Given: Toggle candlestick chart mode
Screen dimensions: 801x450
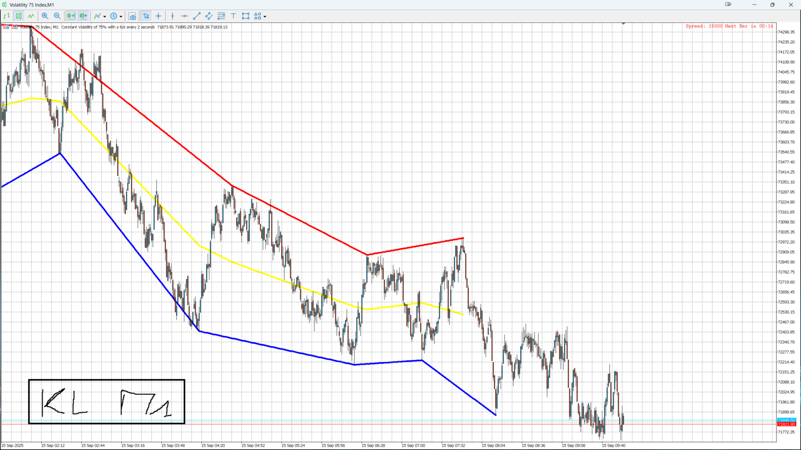Looking at the screenshot, I should [x=19, y=16].
